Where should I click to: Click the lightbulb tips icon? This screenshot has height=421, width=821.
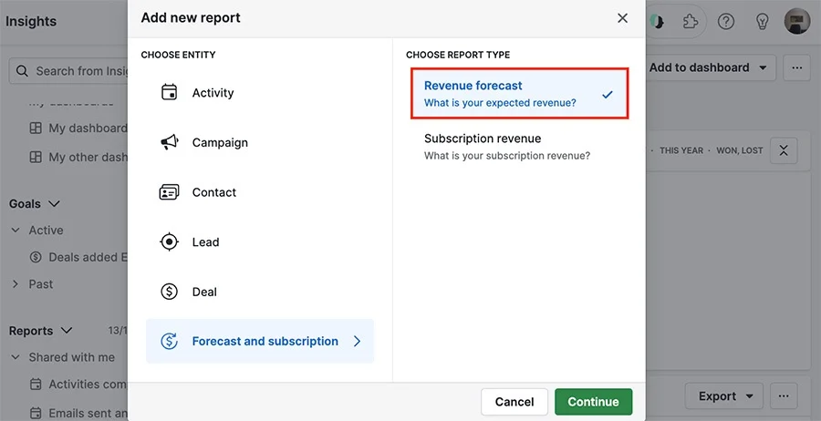(x=762, y=21)
